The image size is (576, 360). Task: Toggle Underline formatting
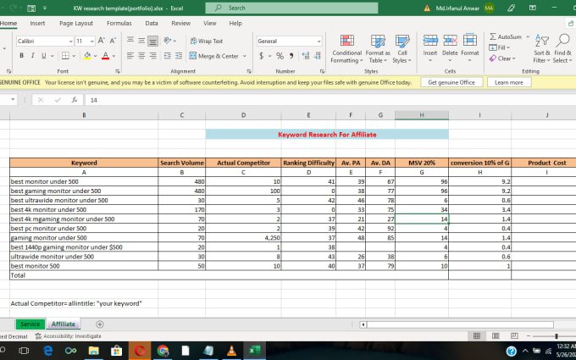pyautogui.click(x=44, y=55)
